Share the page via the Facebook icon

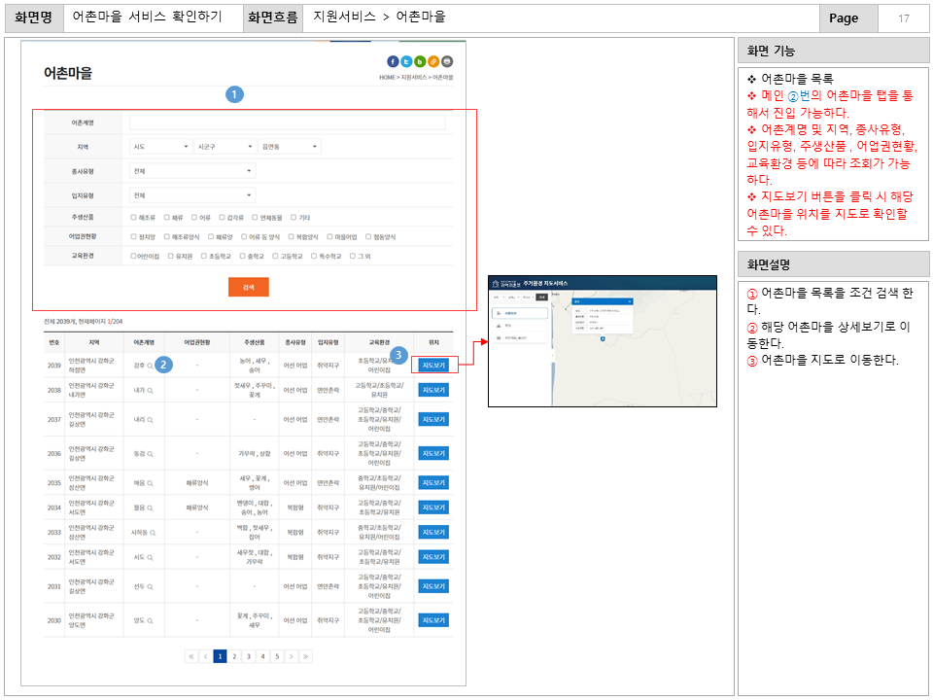pos(393,61)
